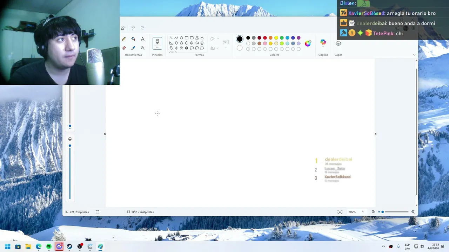Click Xav1erSoB4sed in the chat leaderboard
The width and height of the screenshot is (449, 252).
[x=337, y=177]
